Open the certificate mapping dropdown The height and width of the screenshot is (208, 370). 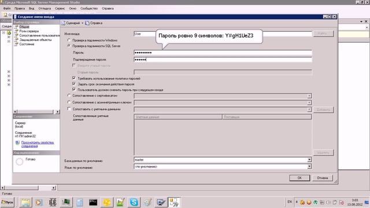click(309, 96)
